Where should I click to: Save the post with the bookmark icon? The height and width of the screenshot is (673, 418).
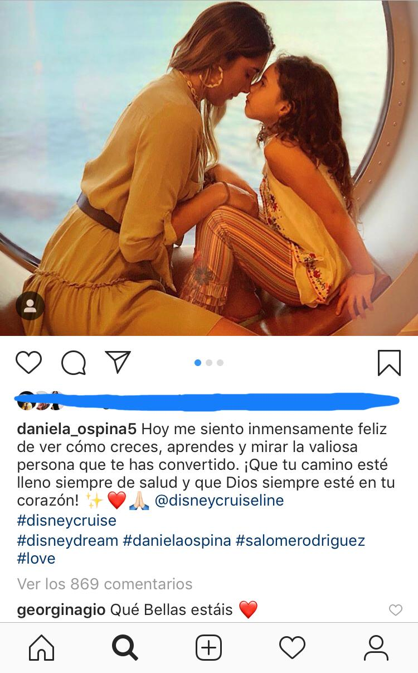coord(389,363)
